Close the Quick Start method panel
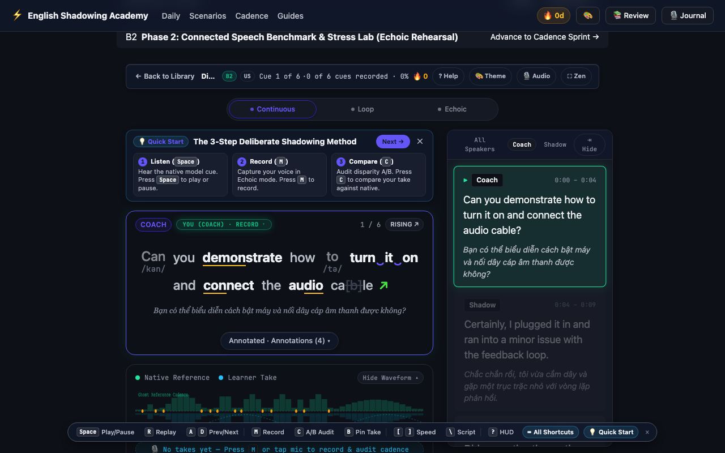This screenshot has width=725, height=453. coord(420,142)
